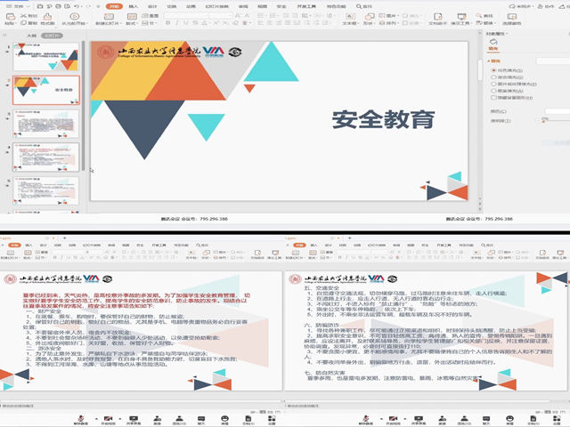The height and width of the screenshot is (427, 570).
Task: Click the thumbnail panel vertical scrollbar
Action: 83,105
